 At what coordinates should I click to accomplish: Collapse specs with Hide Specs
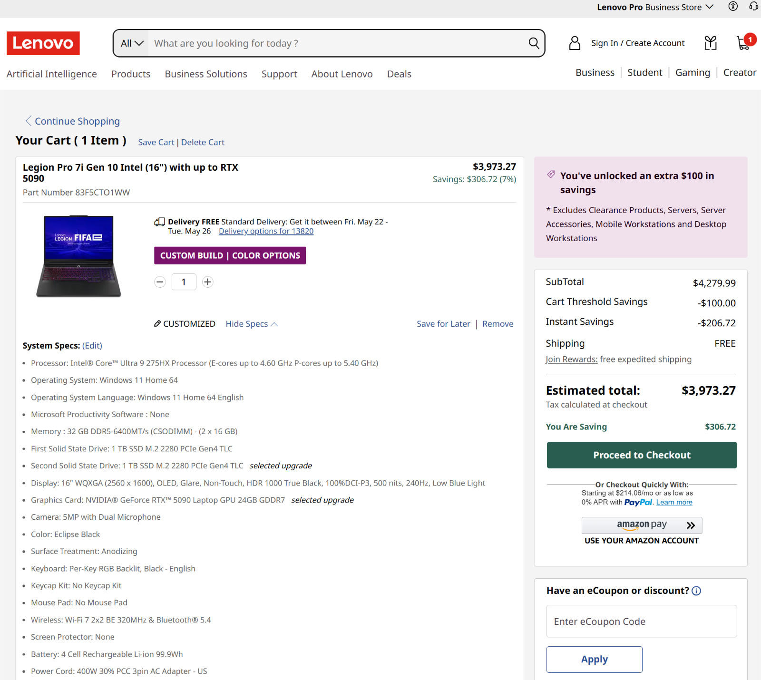click(252, 324)
